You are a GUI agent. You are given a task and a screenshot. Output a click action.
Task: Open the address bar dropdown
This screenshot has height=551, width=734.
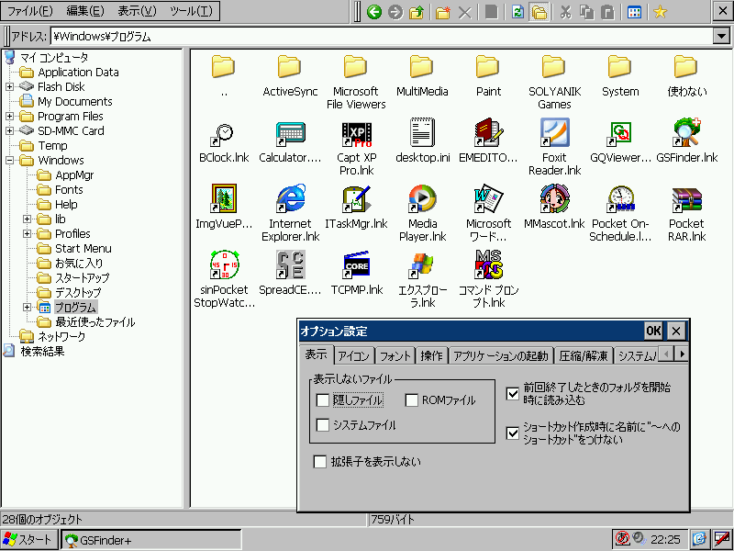(x=720, y=37)
